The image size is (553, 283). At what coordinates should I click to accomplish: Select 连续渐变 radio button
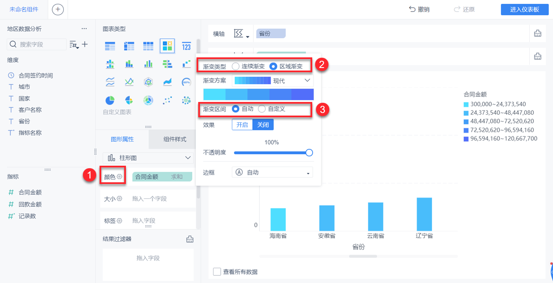236,66
